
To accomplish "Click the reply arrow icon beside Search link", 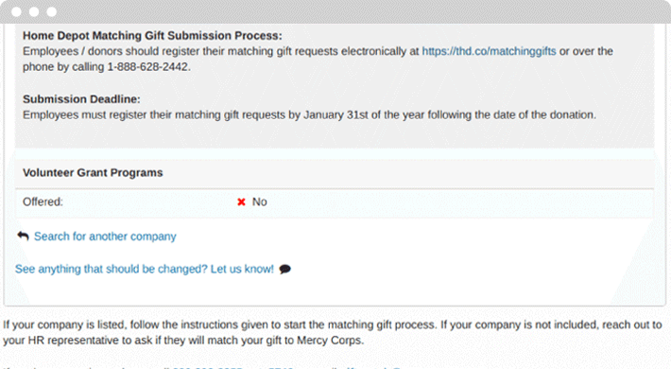I will [23, 236].
